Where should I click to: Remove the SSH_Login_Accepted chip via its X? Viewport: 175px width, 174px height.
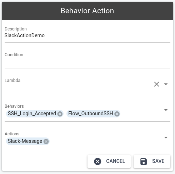pyautogui.click(x=60, y=114)
